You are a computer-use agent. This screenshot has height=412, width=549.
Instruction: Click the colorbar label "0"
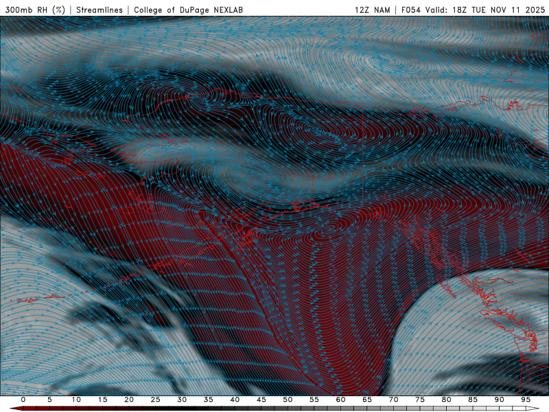tap(23, 400)
